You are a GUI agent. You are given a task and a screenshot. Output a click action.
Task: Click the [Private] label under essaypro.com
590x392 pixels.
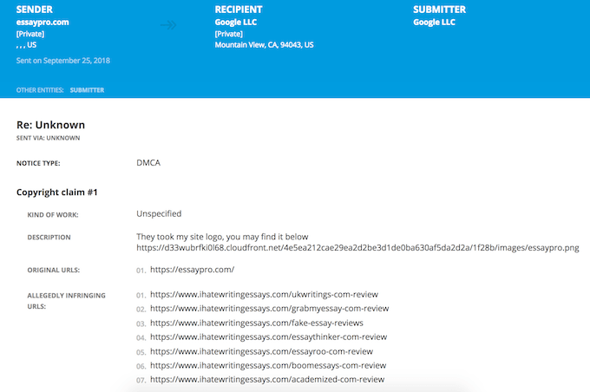[x=30, y=34]
